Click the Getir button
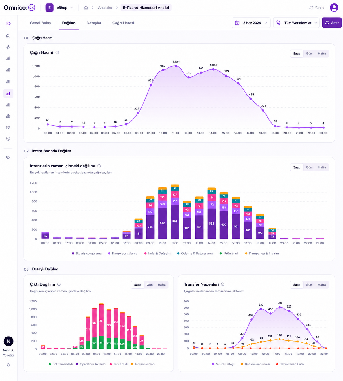This screenshot has height=381, width=343. coord(332,23)
